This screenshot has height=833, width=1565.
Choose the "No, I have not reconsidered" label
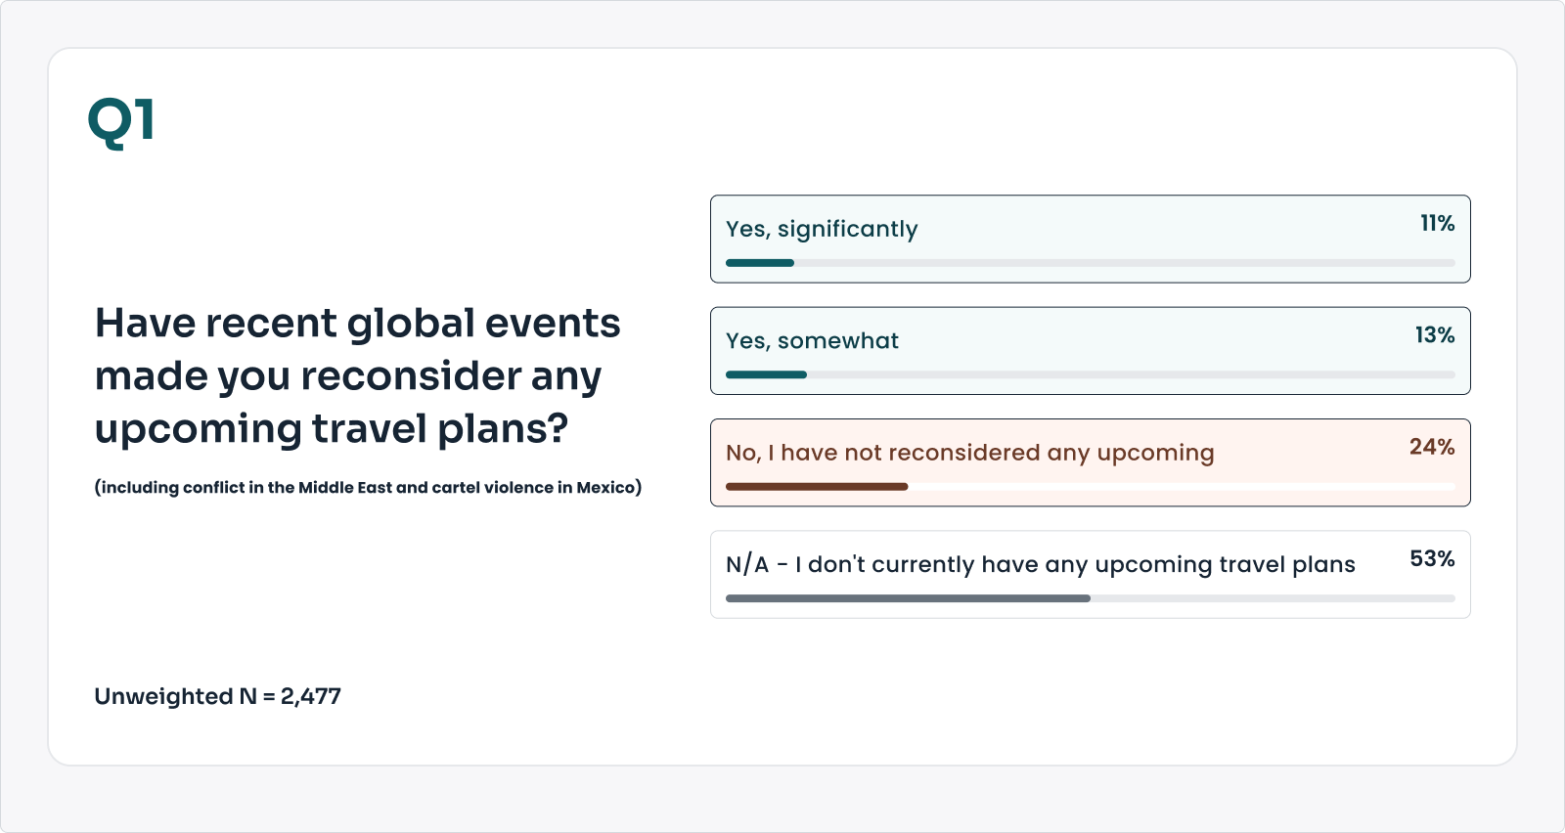pos(969,453)
